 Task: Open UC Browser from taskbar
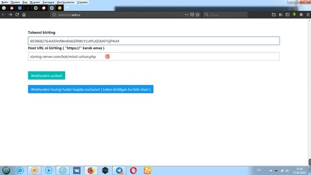click(147, 171)
